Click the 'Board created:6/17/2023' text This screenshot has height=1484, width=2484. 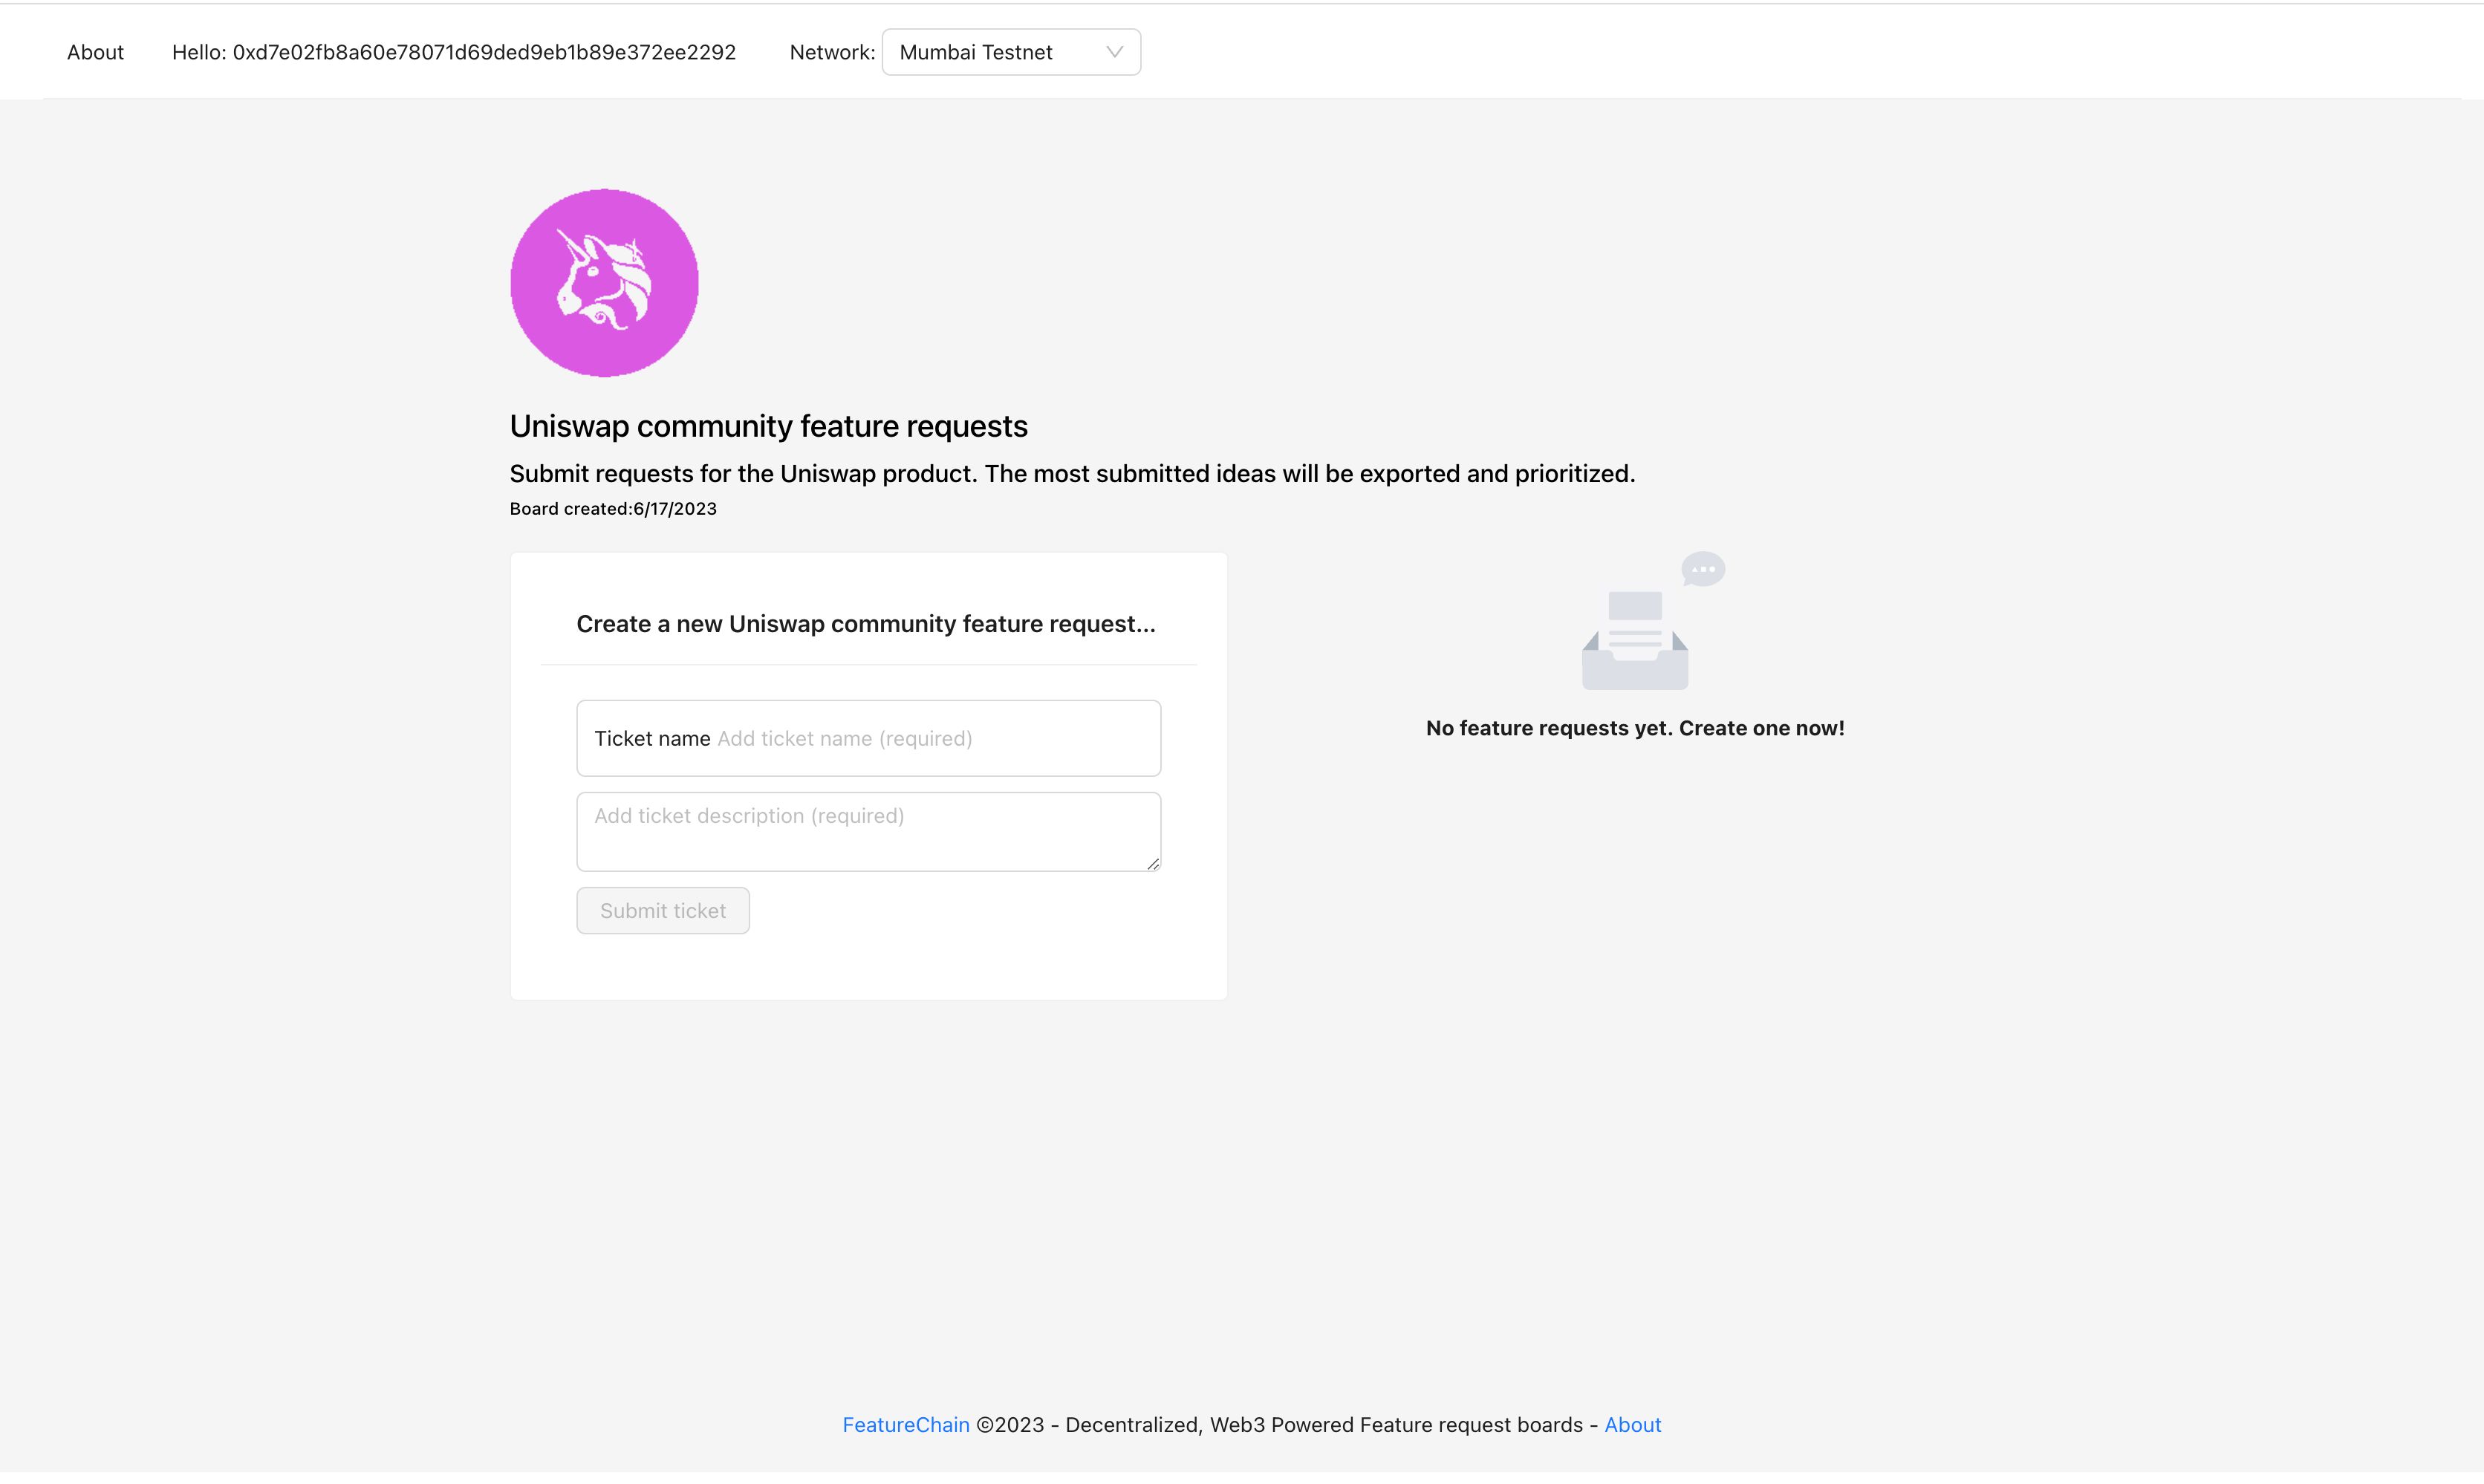pos(613,508)
